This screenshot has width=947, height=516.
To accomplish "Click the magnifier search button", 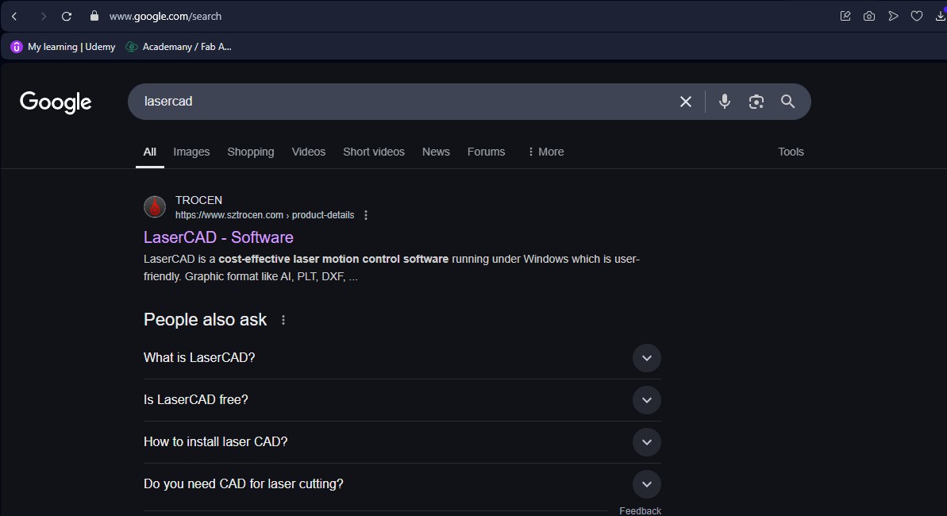I will pos(787,102).
